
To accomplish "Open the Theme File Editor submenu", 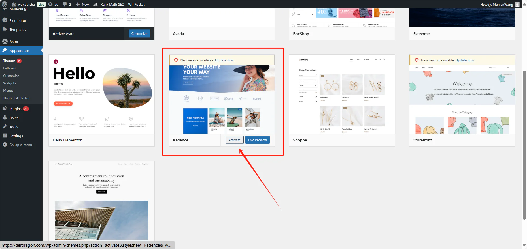I will [x=16, y=98].
